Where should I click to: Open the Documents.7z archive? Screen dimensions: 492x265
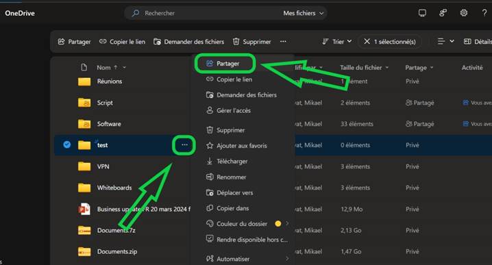tap(116, 231)
